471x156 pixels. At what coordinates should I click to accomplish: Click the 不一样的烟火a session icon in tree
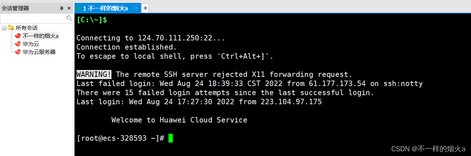[18, 36]
